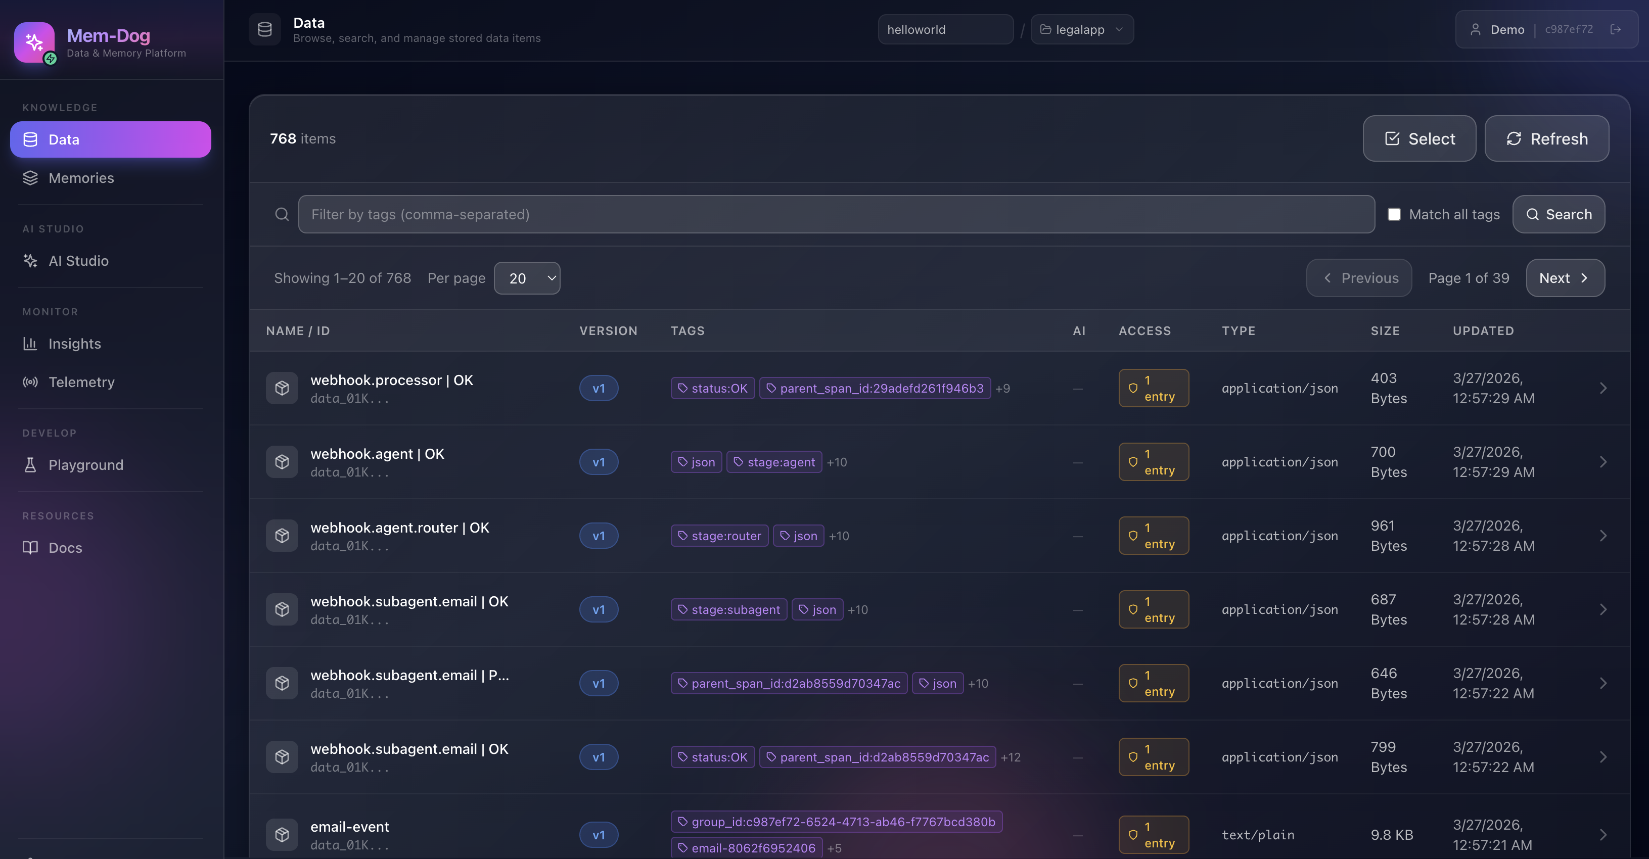Open the legalapp folder dropdown
1649x859 pixels.
pos(1082,29)
